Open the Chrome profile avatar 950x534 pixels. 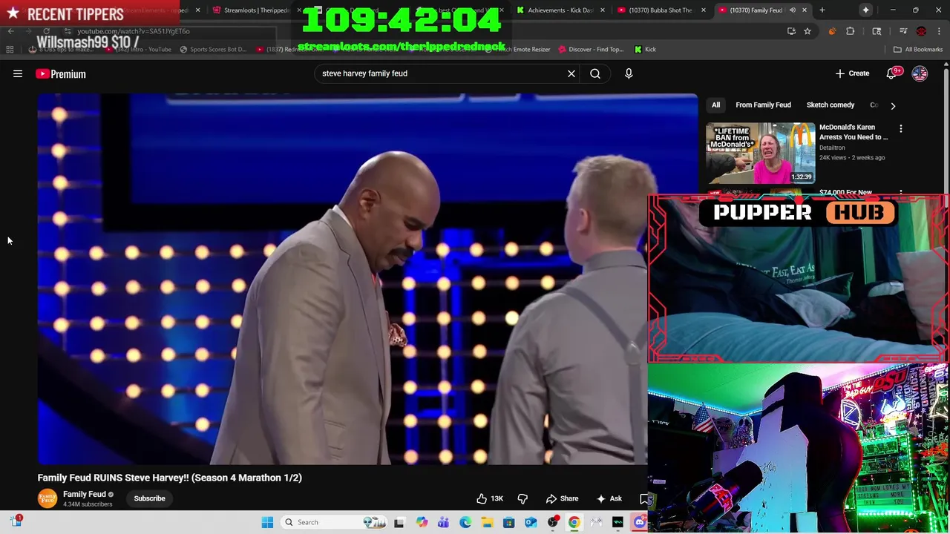click(x=921, y=31)
